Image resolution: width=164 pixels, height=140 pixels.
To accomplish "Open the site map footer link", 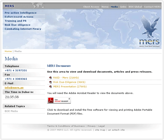I will (x=100, y=130).
